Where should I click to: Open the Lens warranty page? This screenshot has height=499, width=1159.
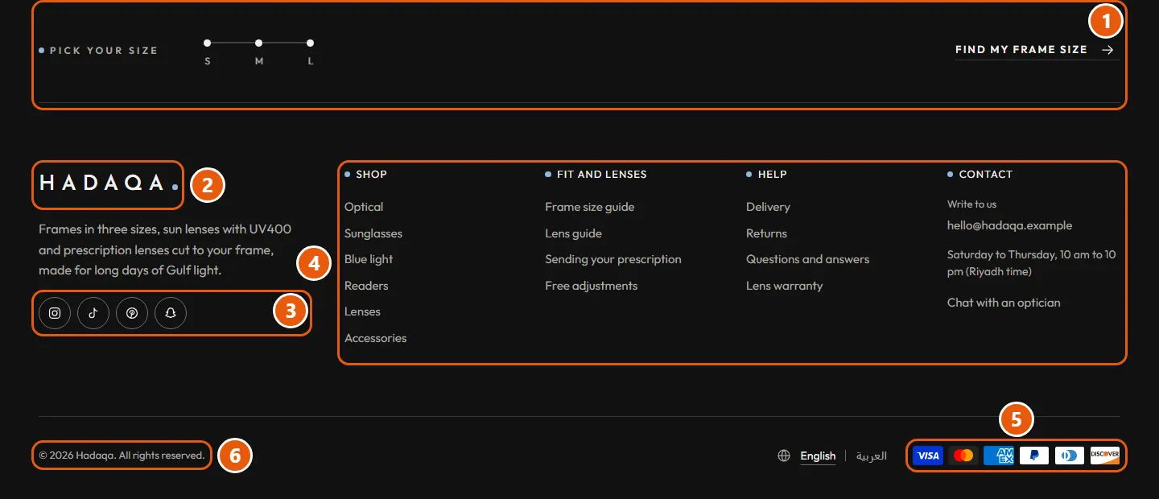(785, 286)
